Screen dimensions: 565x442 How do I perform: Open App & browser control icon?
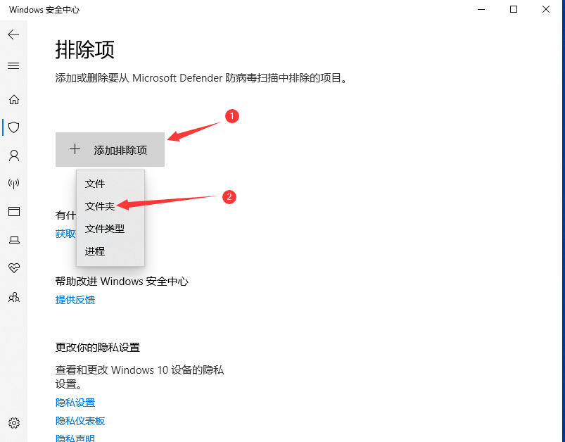click(x=14, y=211)
